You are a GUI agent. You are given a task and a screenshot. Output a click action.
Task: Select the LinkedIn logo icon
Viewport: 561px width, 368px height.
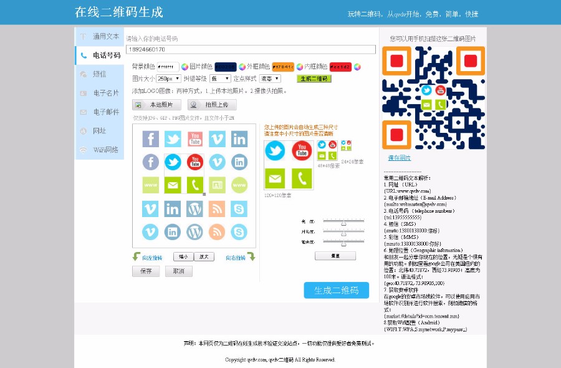239,138
